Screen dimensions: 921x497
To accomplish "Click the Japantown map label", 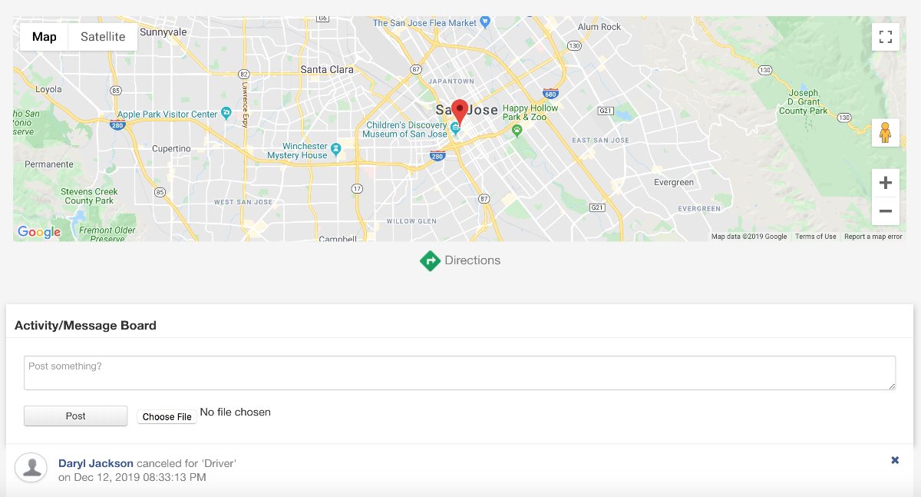I will [x=451, y=81].
